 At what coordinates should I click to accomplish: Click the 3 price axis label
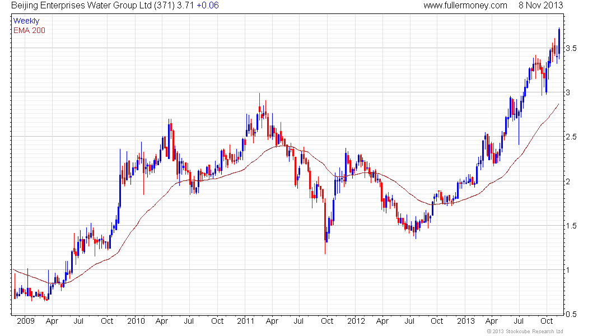[568, 93]
